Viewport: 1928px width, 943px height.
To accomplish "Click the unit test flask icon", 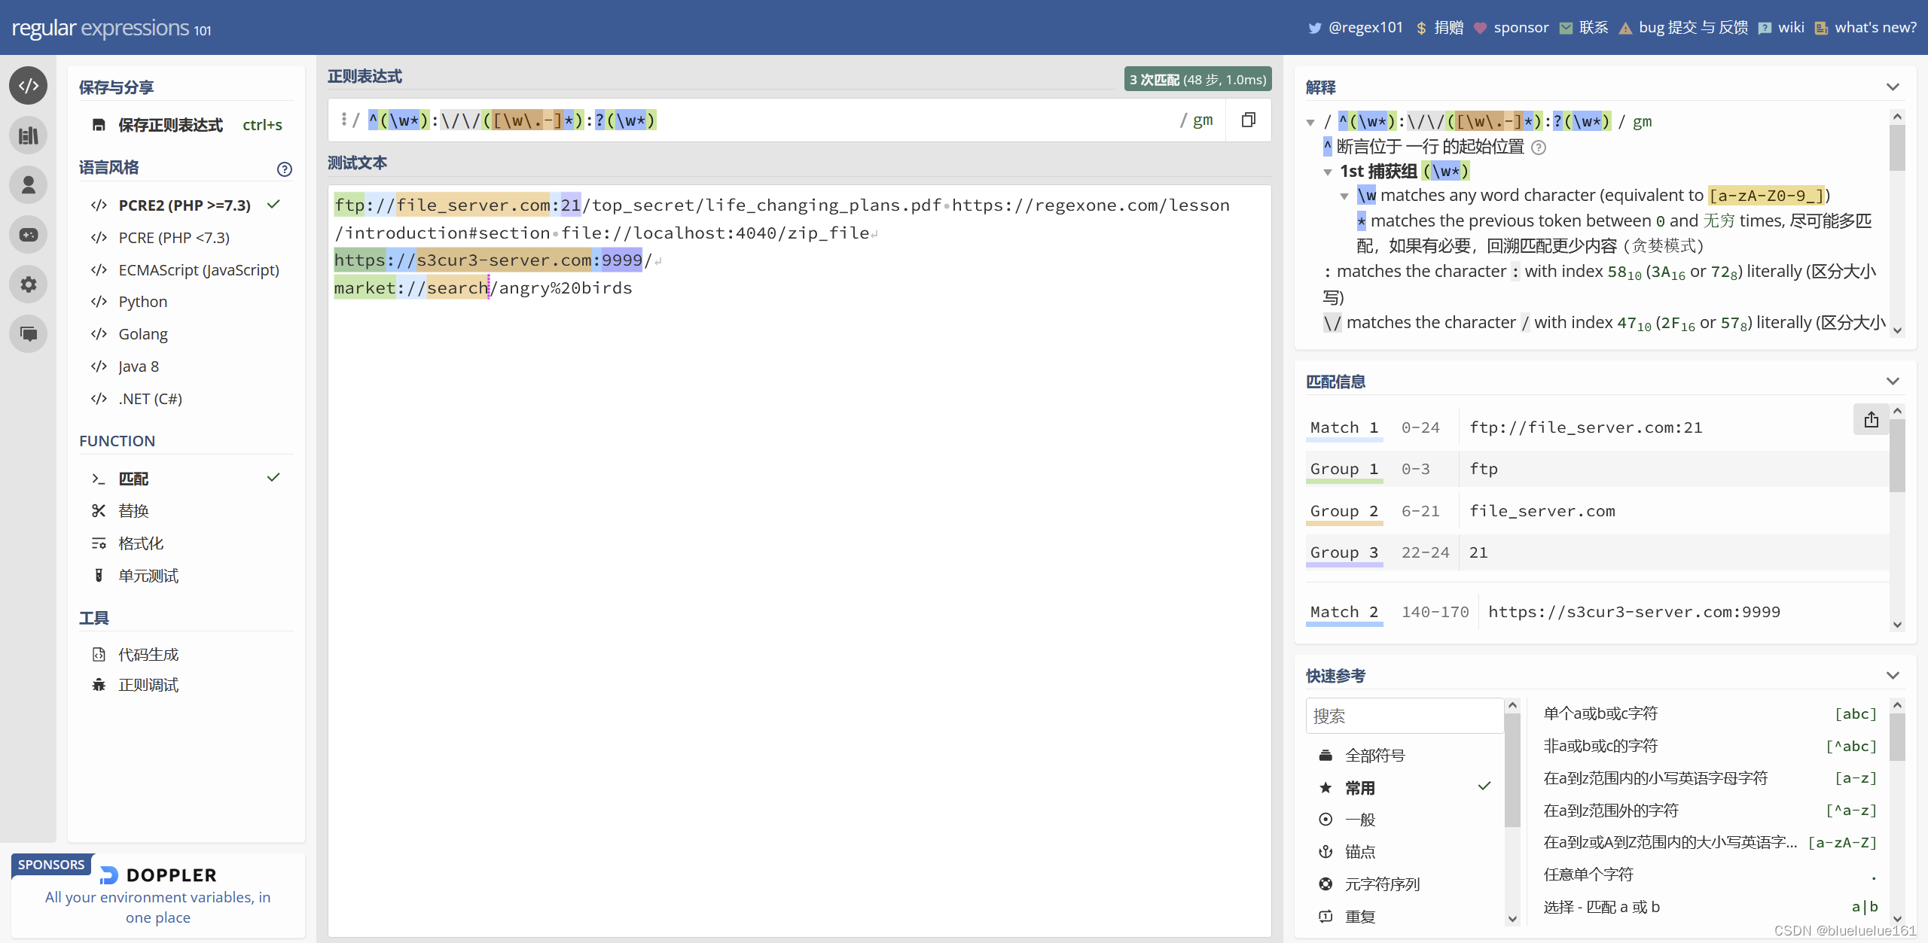I will click(99, 576).
